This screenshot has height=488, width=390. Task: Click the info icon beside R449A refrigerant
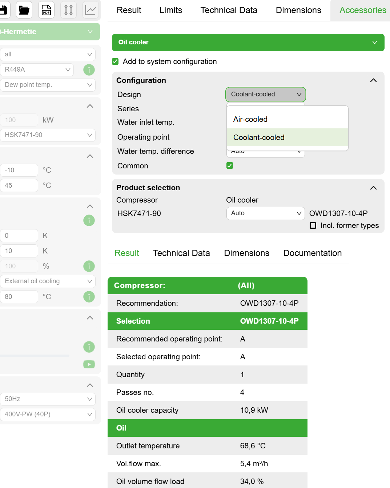click(x=89, y=69)
